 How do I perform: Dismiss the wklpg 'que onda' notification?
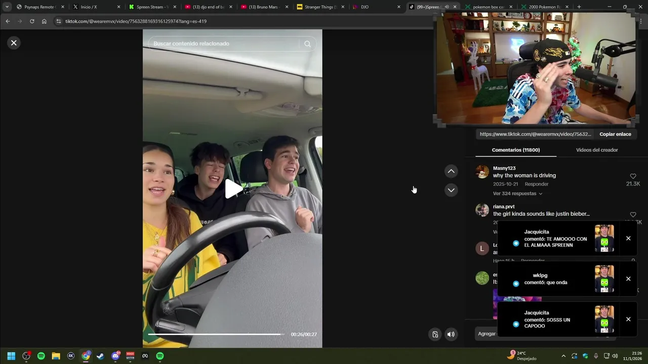pos(628,279)
